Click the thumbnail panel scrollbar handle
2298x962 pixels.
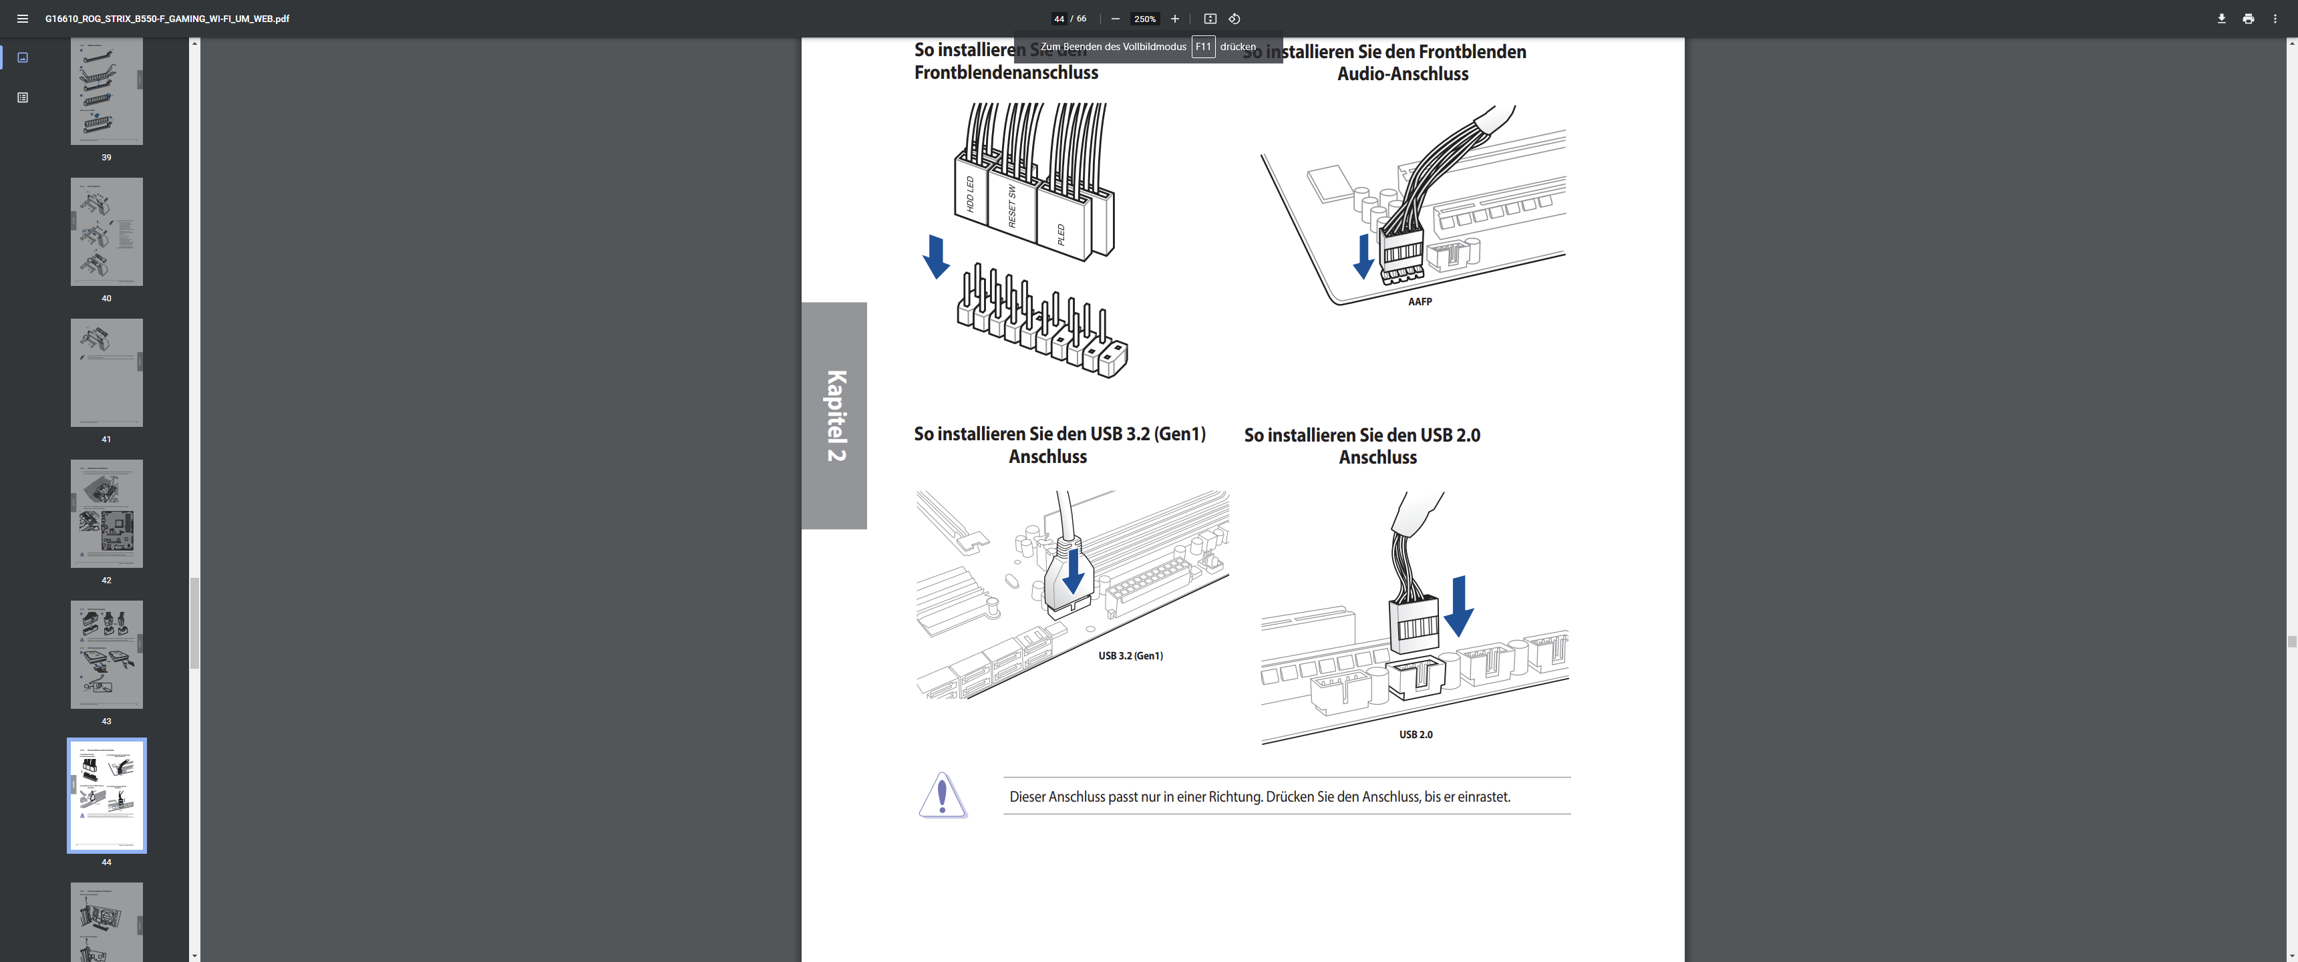[194, 623]
